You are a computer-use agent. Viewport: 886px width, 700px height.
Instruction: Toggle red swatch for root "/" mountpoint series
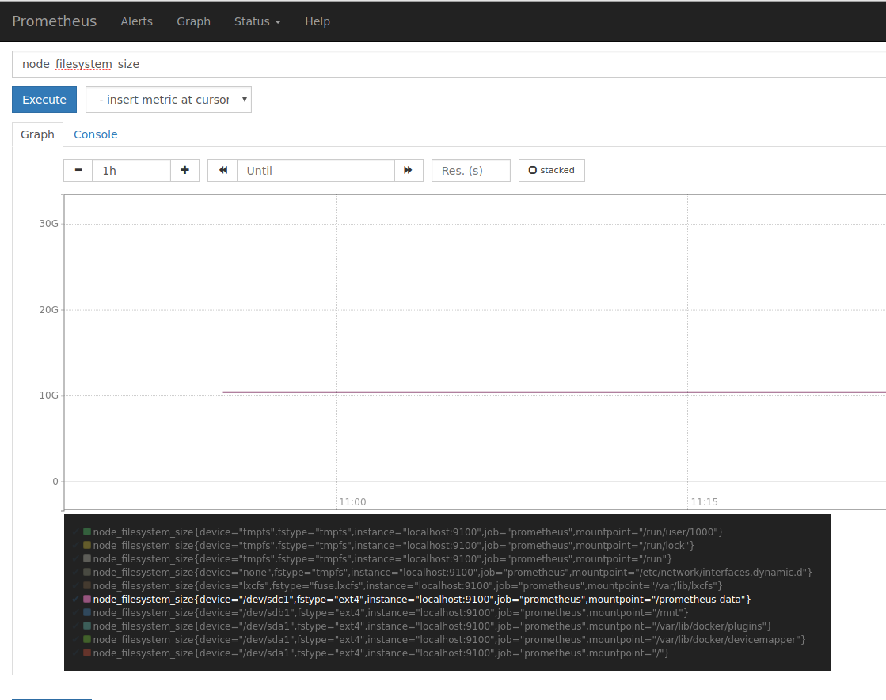tap(87, 653)
